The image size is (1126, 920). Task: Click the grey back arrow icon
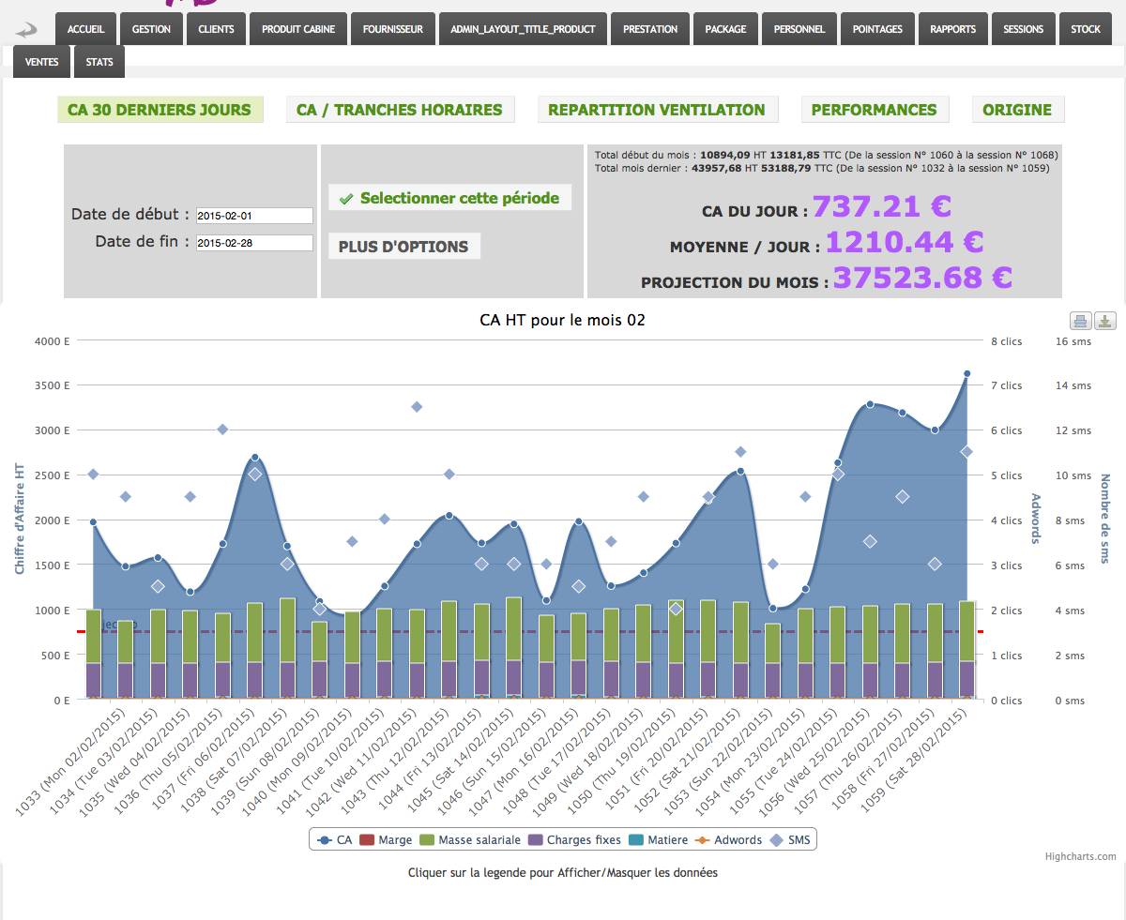[x=27, y=31]
